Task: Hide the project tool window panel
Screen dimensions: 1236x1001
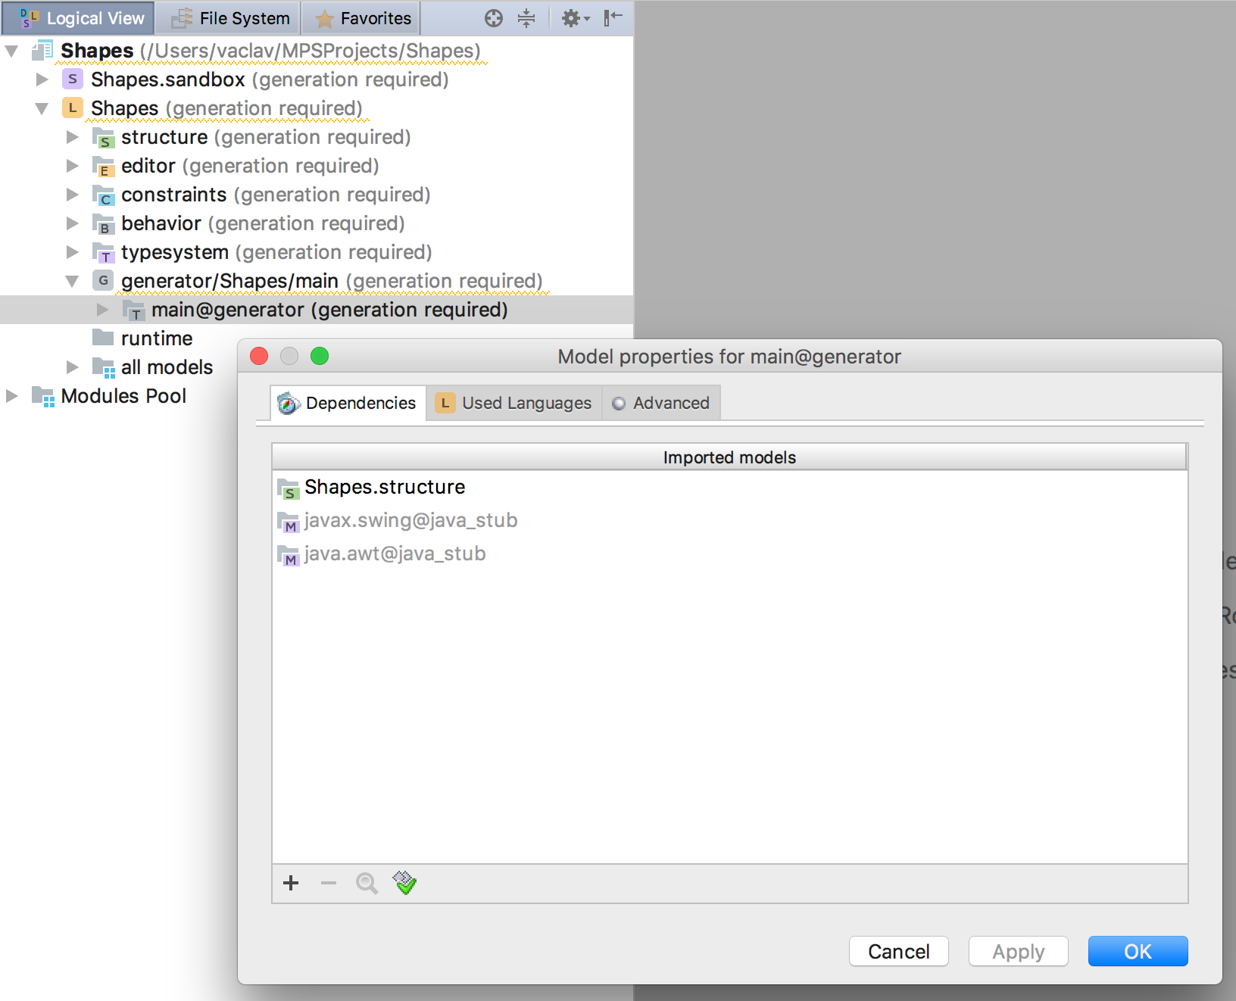Action: click(613, 18)
